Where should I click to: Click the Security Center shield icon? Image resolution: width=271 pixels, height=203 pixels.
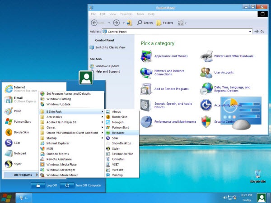(x=206, y=121)
